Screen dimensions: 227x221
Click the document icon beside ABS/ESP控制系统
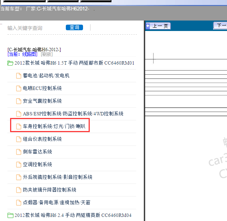(19, 114)
